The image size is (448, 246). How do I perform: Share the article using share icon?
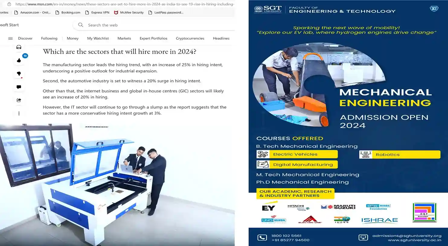point(19,100)
